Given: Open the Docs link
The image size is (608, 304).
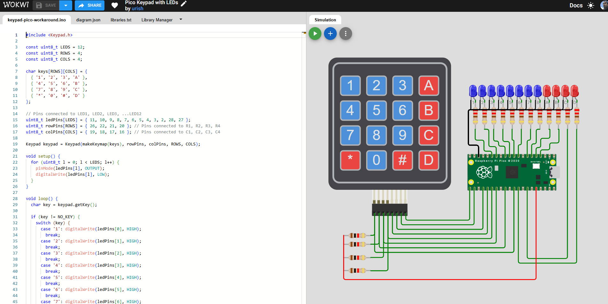Looking at the screenshot, I should (x=576, y=5).
